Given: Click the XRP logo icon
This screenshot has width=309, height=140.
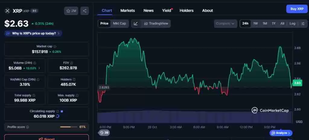Looking at the screenshot, I should (x=7, y=11).
